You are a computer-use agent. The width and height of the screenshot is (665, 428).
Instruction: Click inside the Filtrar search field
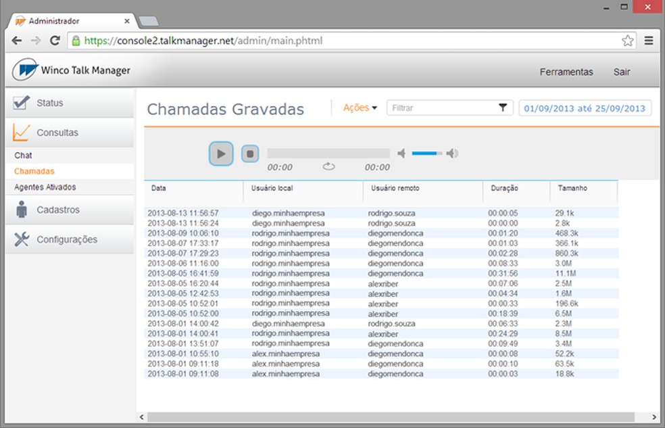coord(439,107)
